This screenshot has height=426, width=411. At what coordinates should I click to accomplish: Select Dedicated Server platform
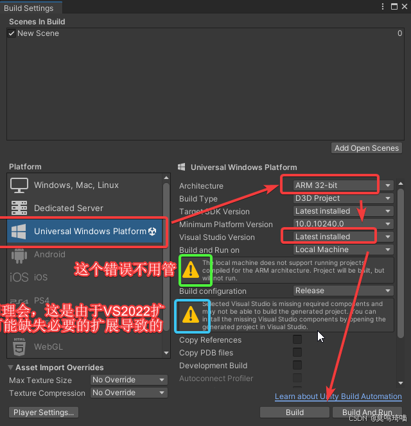pos(85,208)
